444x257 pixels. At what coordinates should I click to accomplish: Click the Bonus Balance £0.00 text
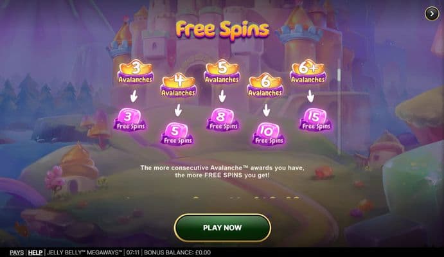tap(177, 253)
